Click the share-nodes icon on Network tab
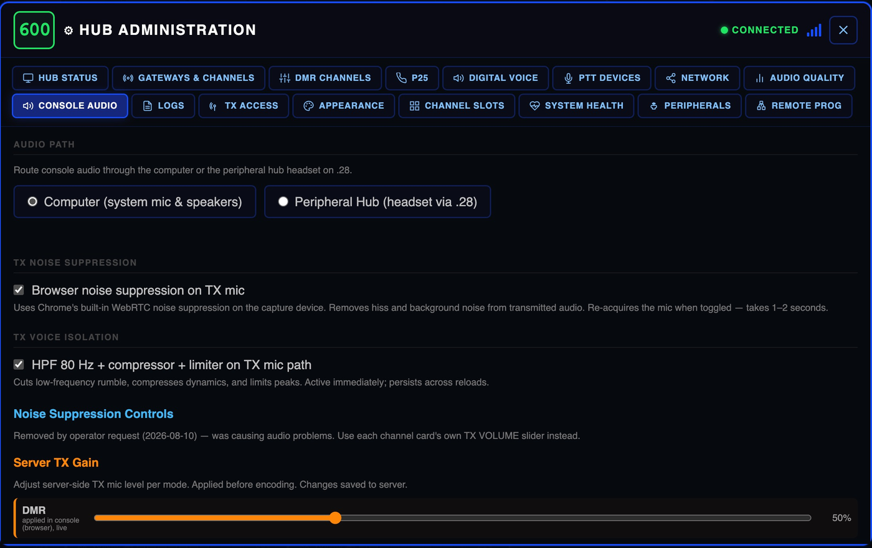 pos(671,78)
